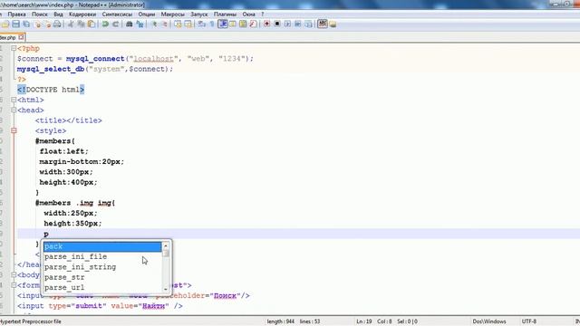The width and height of the screenshot is (580, 326).
Task: Play back the recorded macro icon
Action: point(287,24)
